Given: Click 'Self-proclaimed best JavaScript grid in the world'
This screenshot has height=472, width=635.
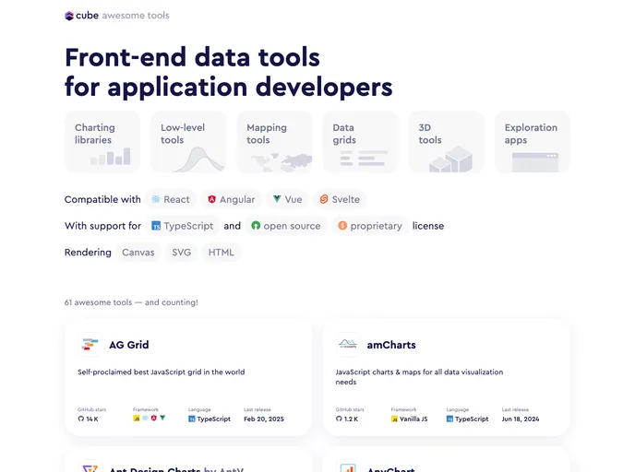Looking at the screenshot, I should pyautogui.click(x=162, y=372).
